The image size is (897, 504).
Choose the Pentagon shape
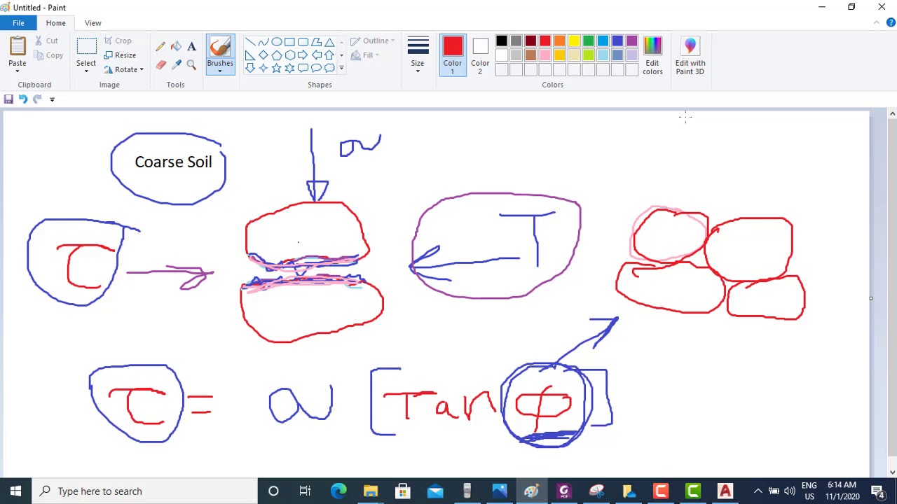point(277,55)
